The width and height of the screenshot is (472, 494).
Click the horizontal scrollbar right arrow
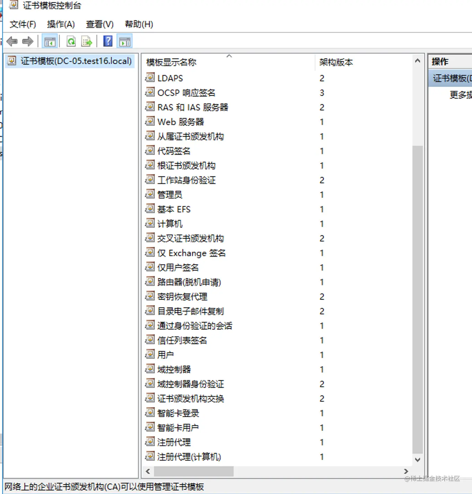coord(406,471)
